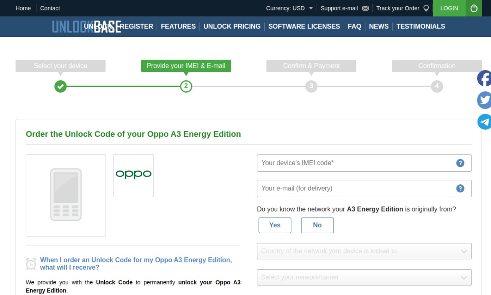491x295 pixels.
Task: Click the UnlockBase logo
Action: click(x=86, y=27)
